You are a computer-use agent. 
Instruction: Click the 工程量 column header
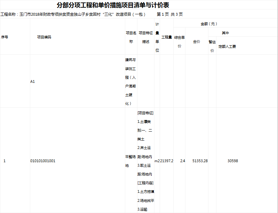[x=166, y=37]
